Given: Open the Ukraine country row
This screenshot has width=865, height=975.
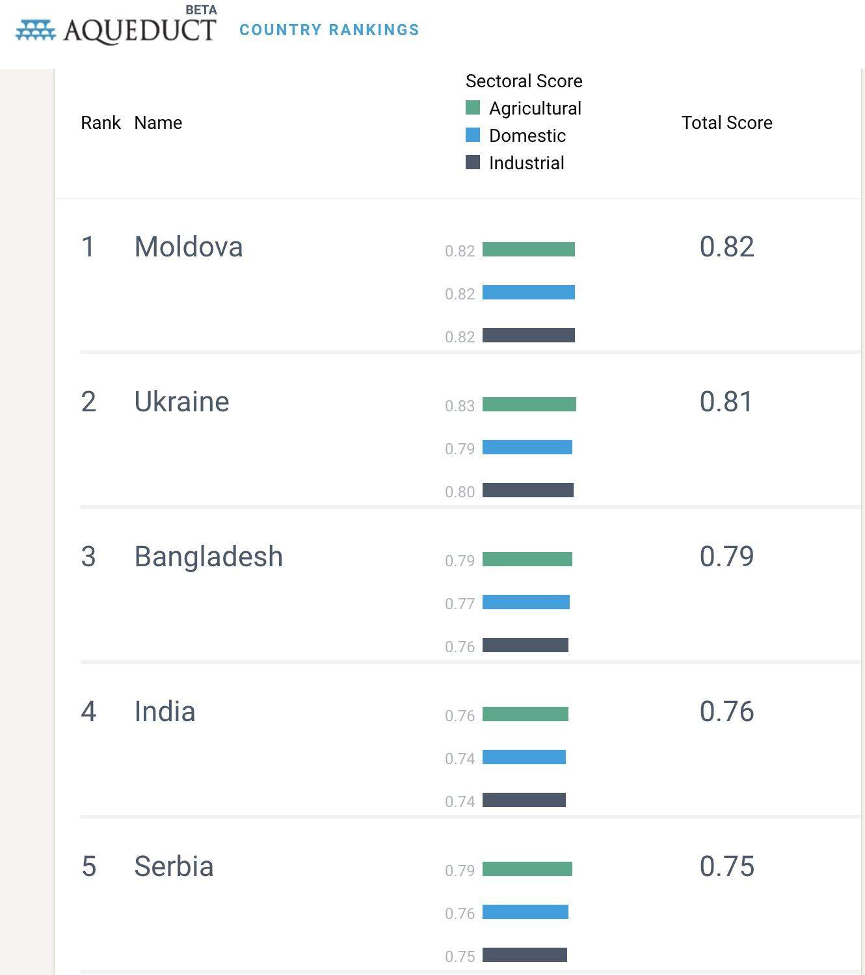Looking at the screenshot, I should (181, 402).
